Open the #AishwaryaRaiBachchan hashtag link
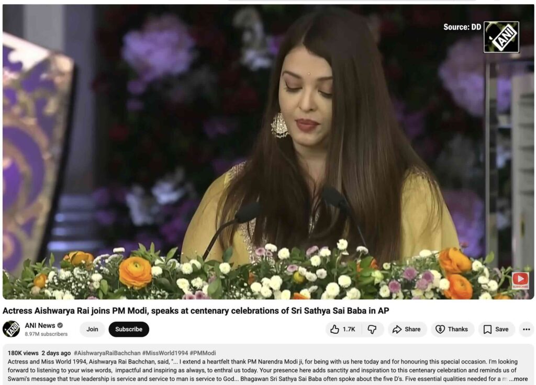 pyautogui.click(x=107, y=353)
